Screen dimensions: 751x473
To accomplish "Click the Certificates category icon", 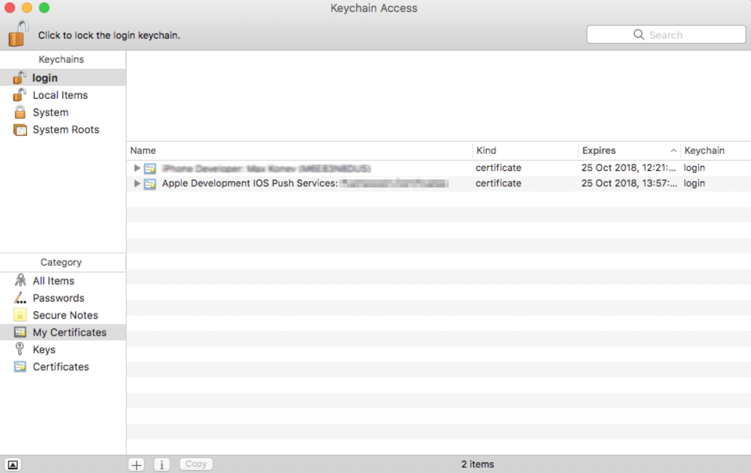I will pos(20,367).
